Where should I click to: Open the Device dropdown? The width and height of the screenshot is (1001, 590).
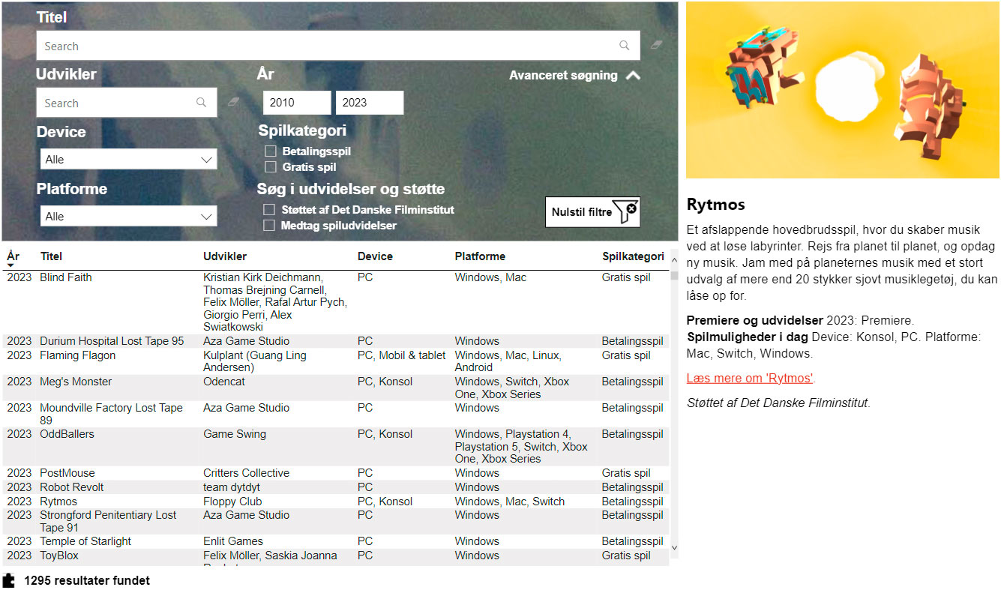click(x=128, y=159)
